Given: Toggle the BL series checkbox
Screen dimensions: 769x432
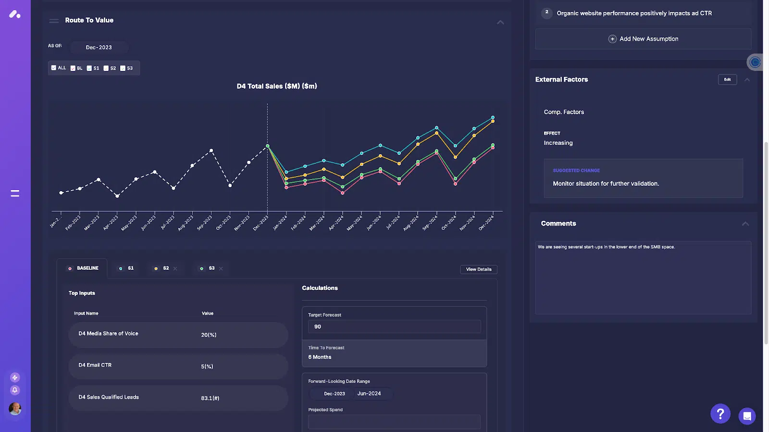Looking at the screenshot, I should 73,68.
